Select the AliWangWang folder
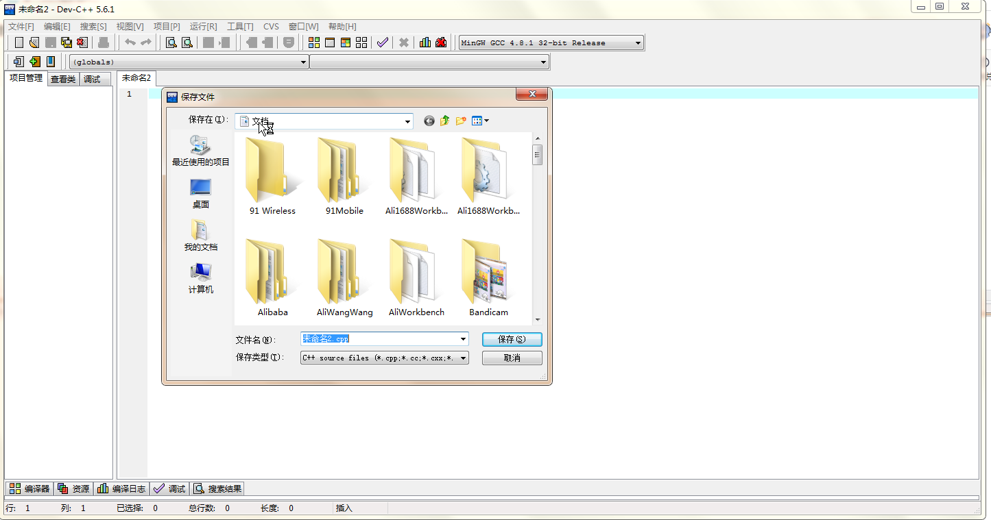991x520 pixels. 345,277
